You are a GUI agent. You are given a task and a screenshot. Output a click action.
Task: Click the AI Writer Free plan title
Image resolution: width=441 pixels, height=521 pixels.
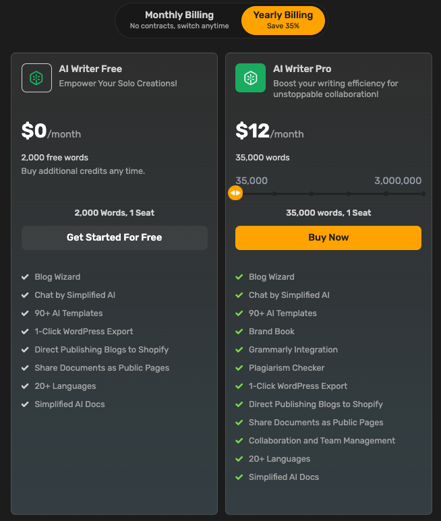click(90, 69)
